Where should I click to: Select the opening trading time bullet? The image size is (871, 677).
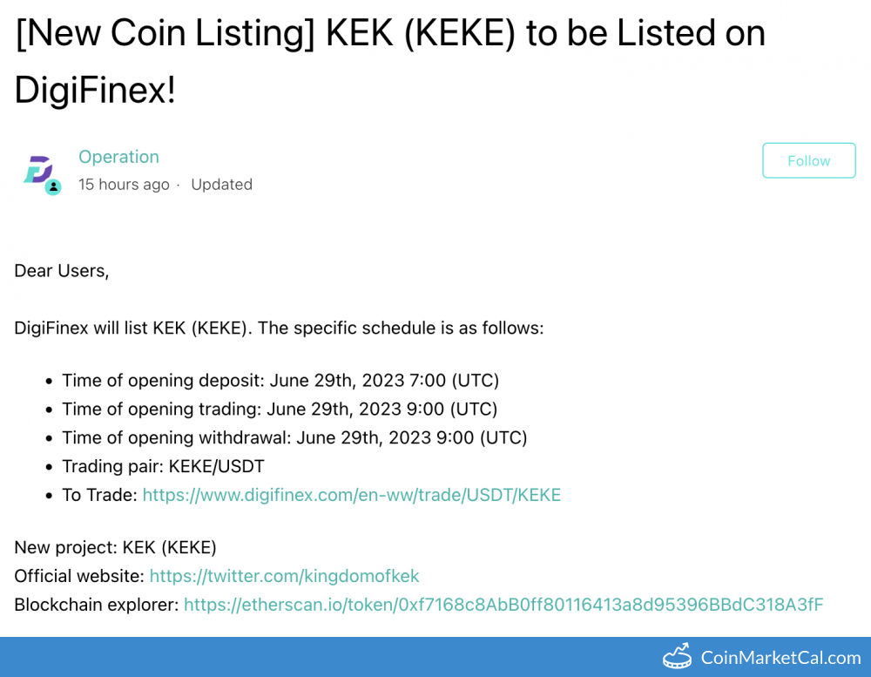pos(279,410)
